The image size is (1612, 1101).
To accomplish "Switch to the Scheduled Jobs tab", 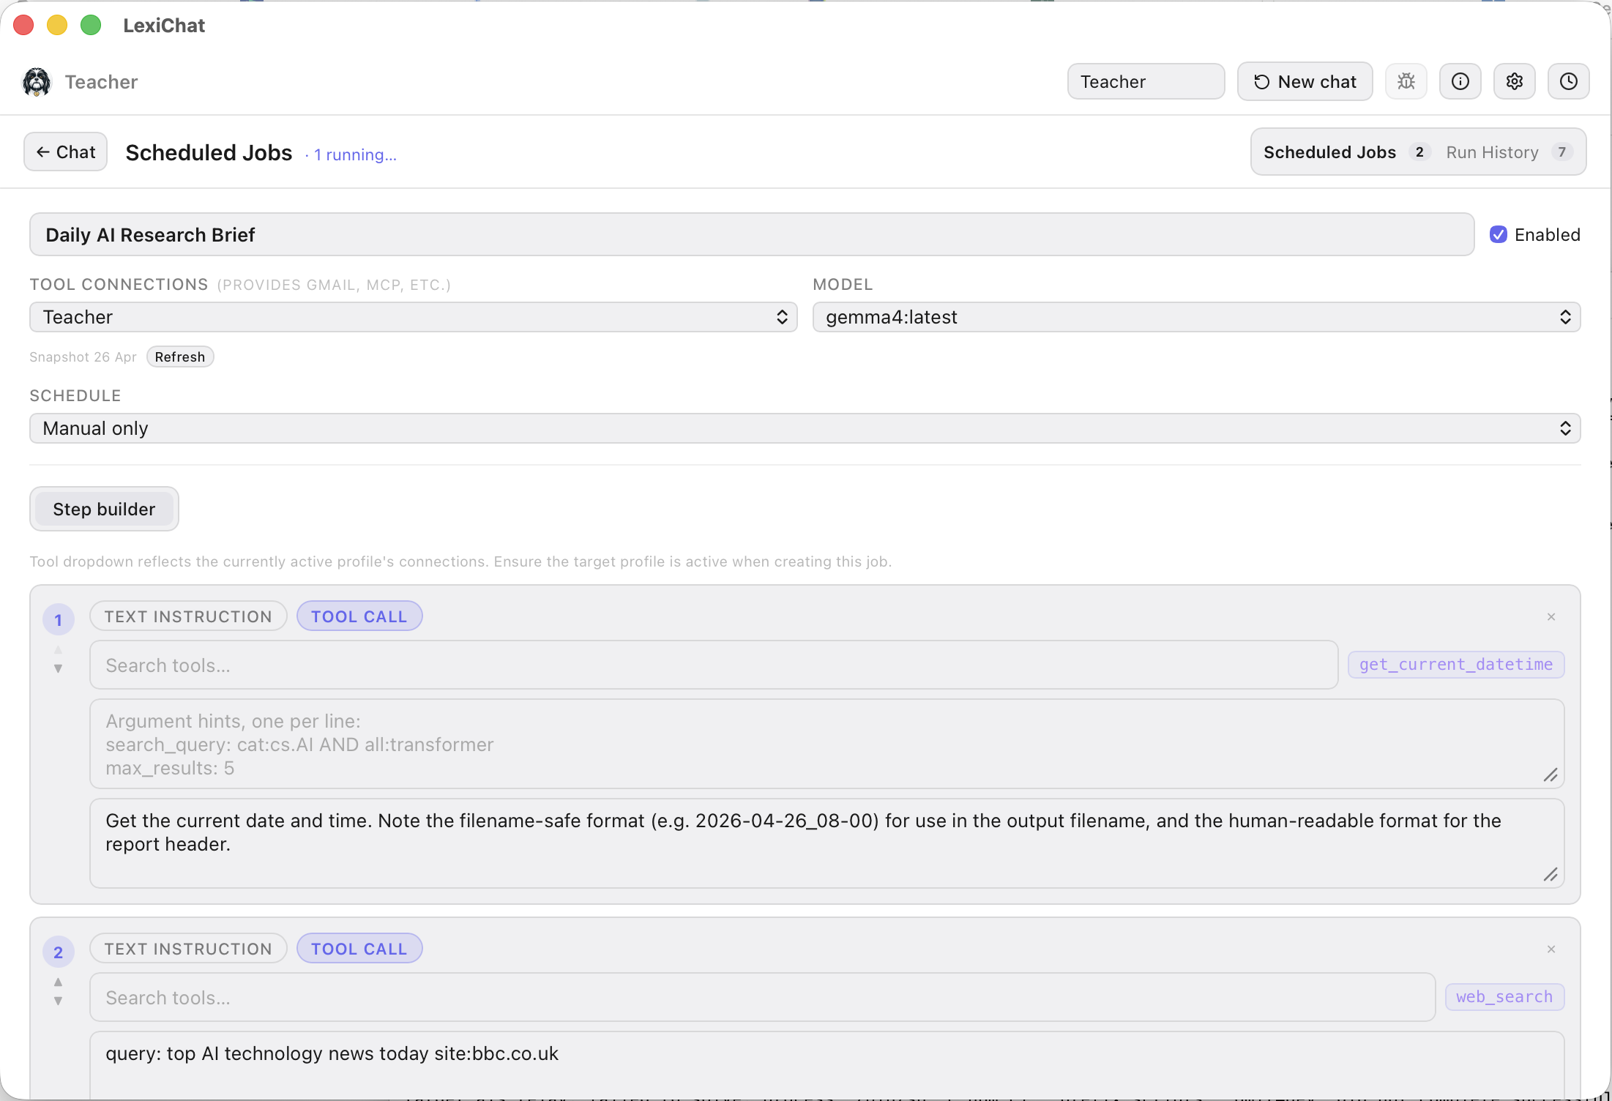I will (1346, 152).
